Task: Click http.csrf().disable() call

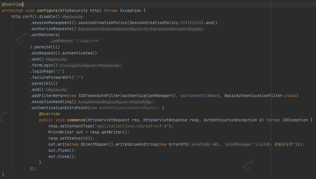Action: point(35,17)
